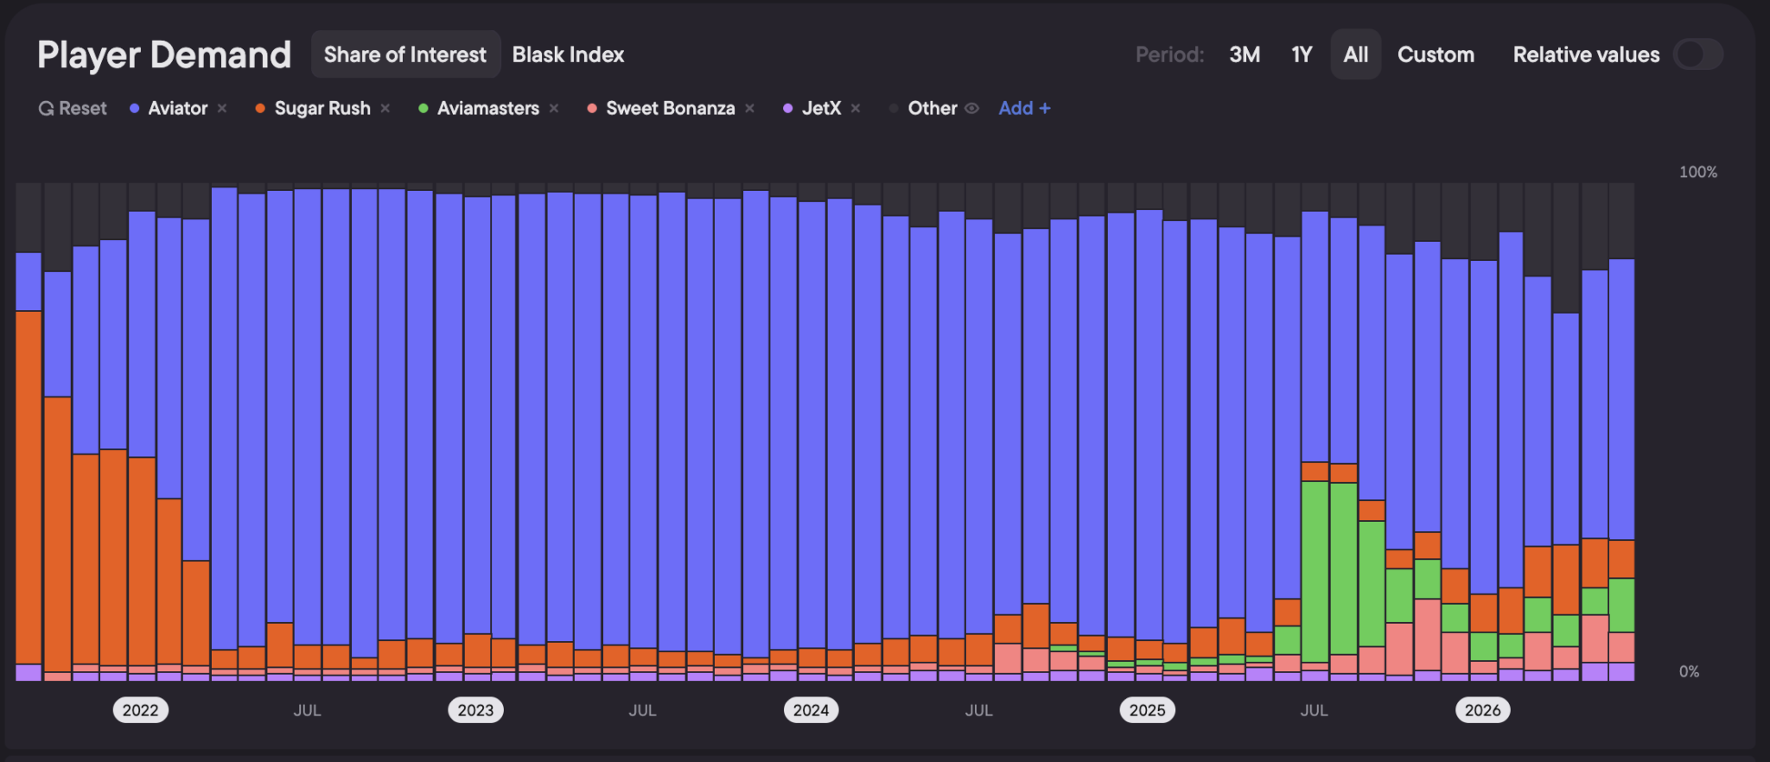Screen dimensions: 1770x762
Task: Enable the Relative values switch
Action: pyautogui.click(x=1698, y=54)
